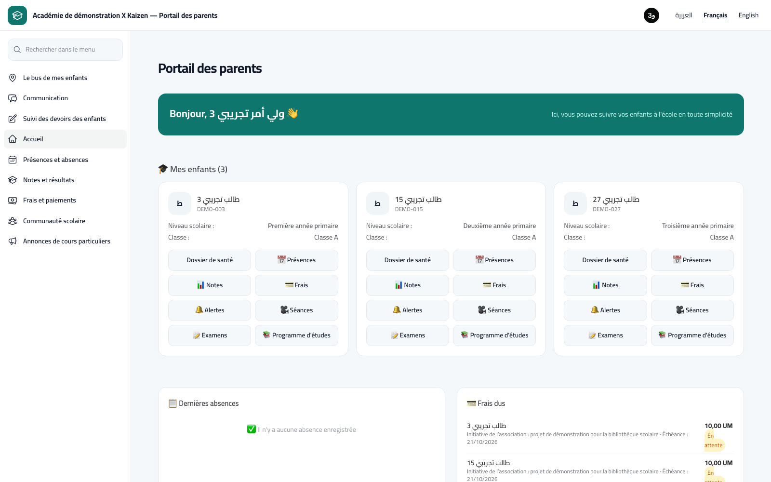
Task: View Séances for student DEMO-003
Action: coord(296,310)
